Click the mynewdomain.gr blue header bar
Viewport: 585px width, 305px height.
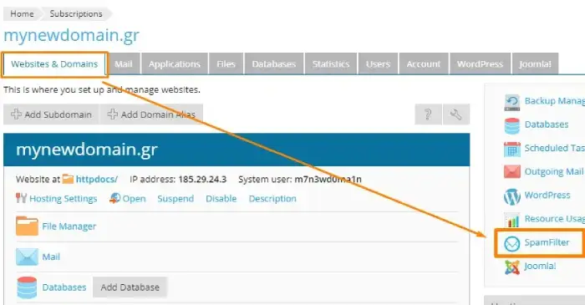coord(237,150)
